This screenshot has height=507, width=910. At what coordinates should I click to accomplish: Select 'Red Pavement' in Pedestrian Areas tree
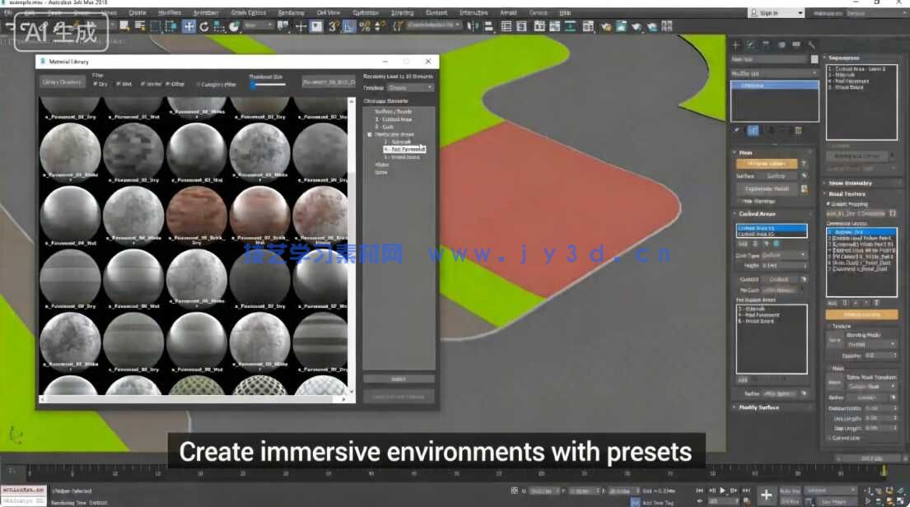405,150
